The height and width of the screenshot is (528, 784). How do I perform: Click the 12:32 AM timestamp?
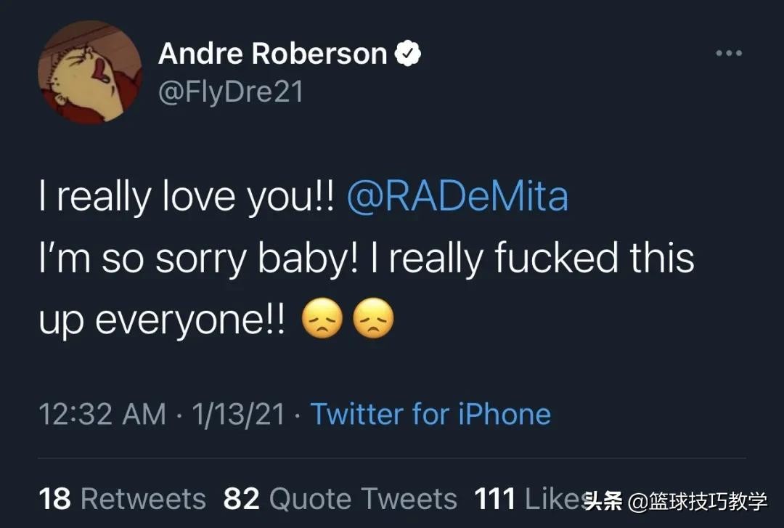(x=101, y=414)
